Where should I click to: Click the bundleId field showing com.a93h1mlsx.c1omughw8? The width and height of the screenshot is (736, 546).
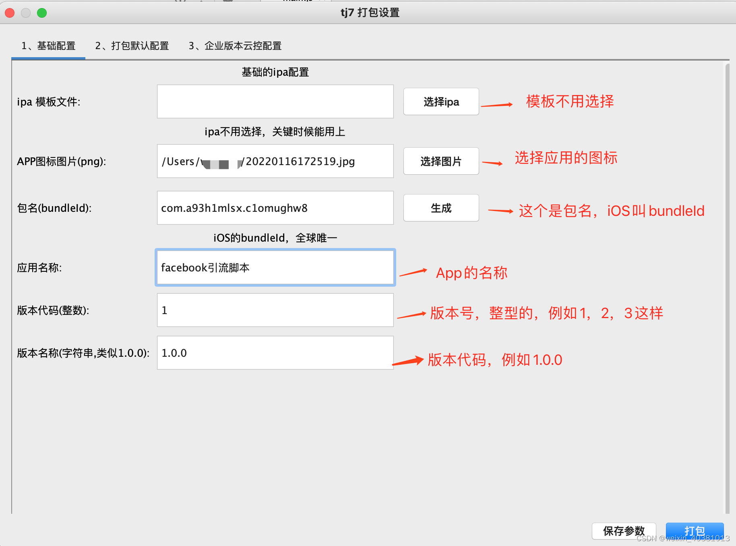(275, 208)
